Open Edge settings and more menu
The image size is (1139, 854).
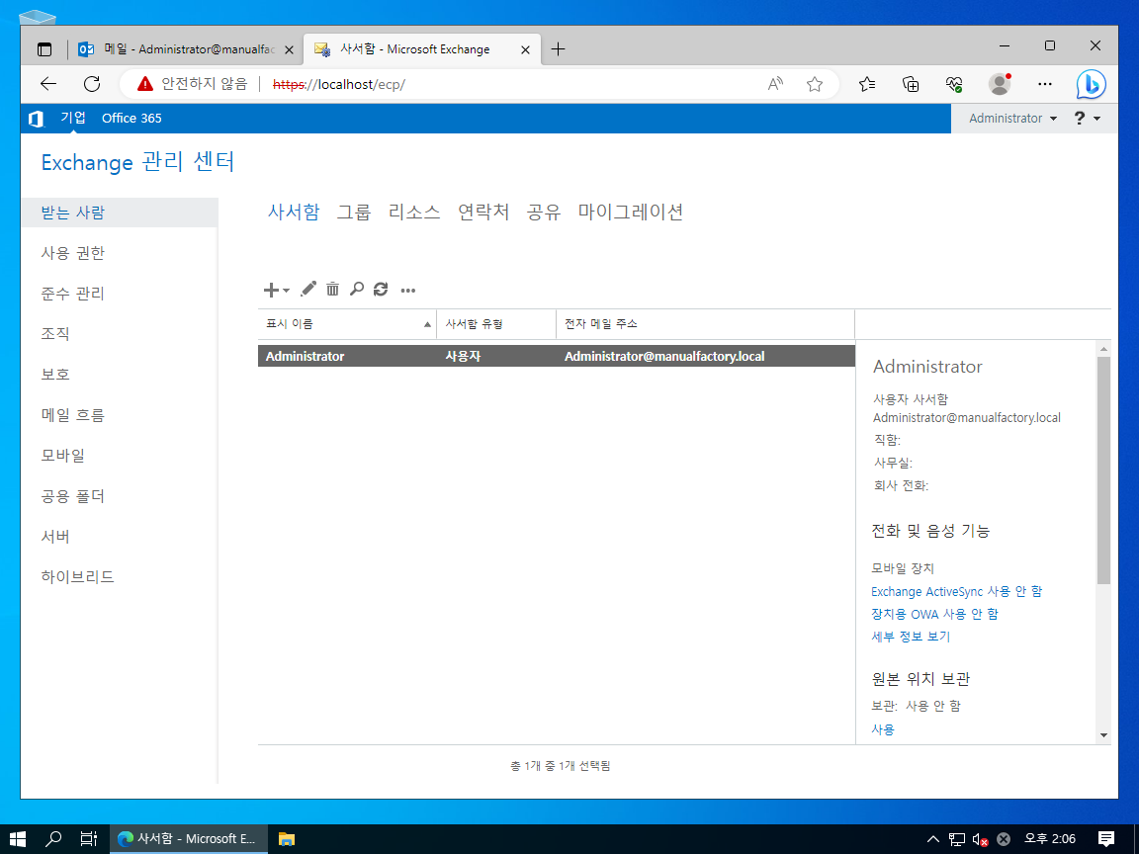(x=1044, y=84)
